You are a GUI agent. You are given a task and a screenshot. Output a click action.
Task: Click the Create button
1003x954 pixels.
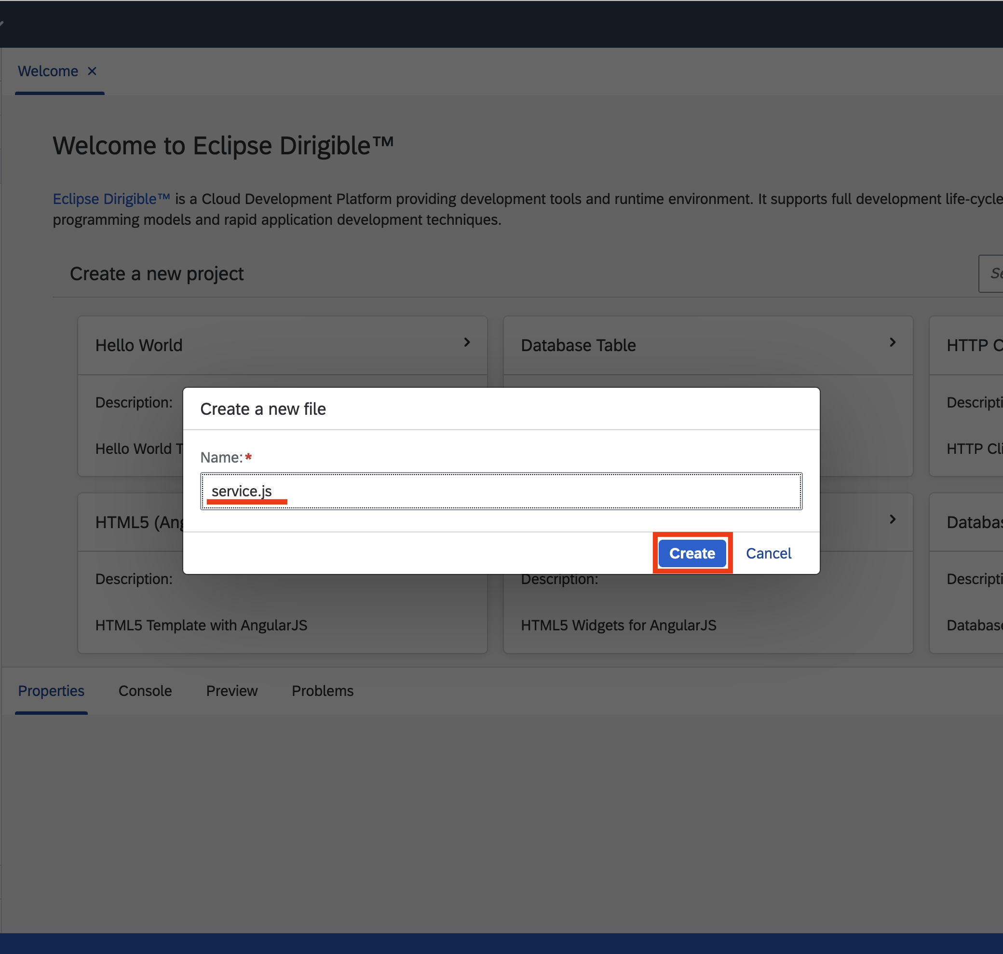tap(692, 553)
